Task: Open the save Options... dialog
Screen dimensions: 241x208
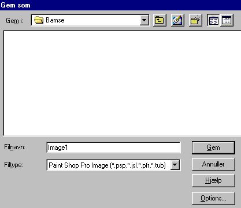Action: (213, 198)
